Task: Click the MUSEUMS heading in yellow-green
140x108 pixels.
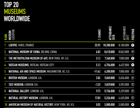Action: point(15,11)
